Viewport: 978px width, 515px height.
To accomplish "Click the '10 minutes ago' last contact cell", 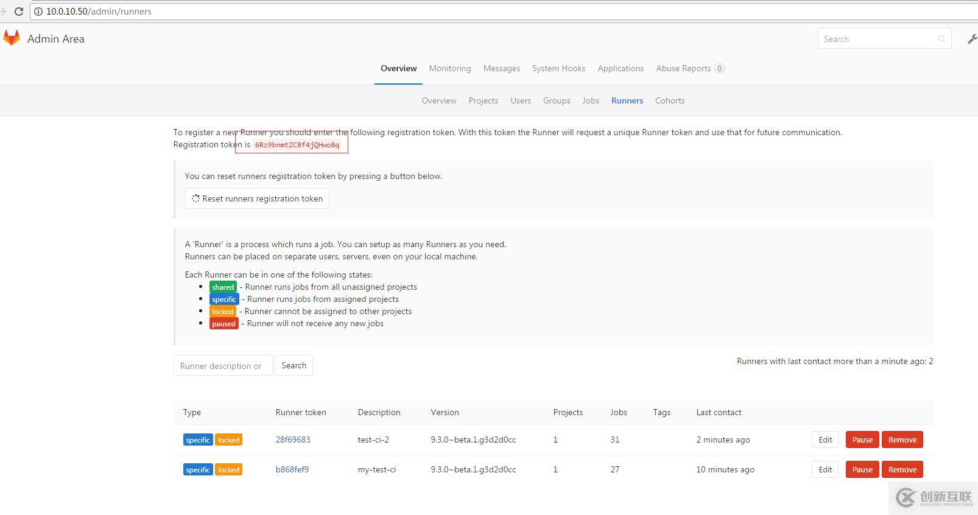I will pos(725,469).
